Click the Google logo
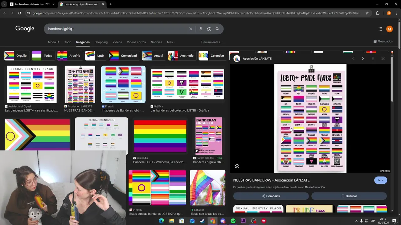Image resolution: width=401 pixels, height=225 pixels. (x=25, y=29)
